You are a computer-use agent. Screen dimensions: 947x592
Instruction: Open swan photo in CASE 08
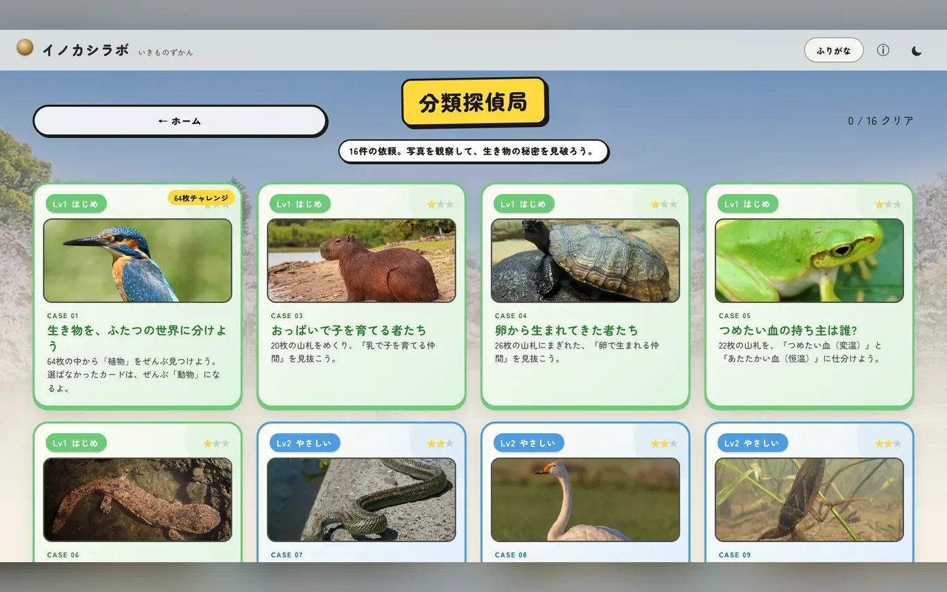585,500
